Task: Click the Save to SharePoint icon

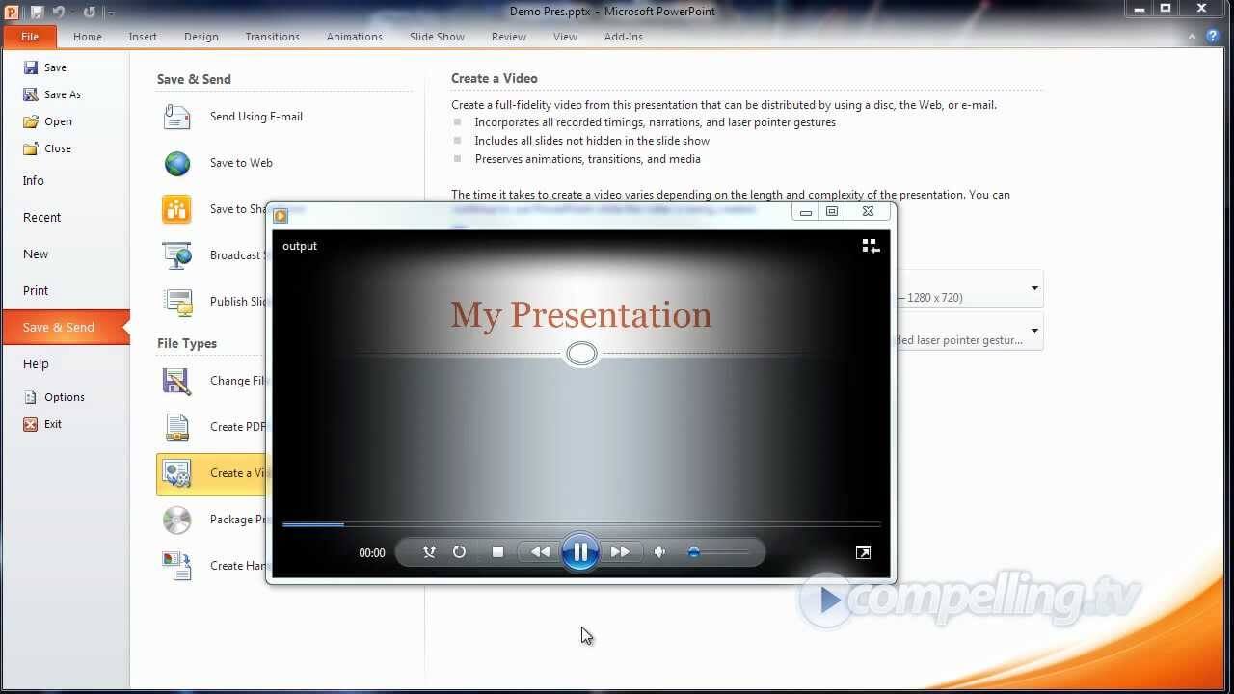Action: tap(177, 209)
